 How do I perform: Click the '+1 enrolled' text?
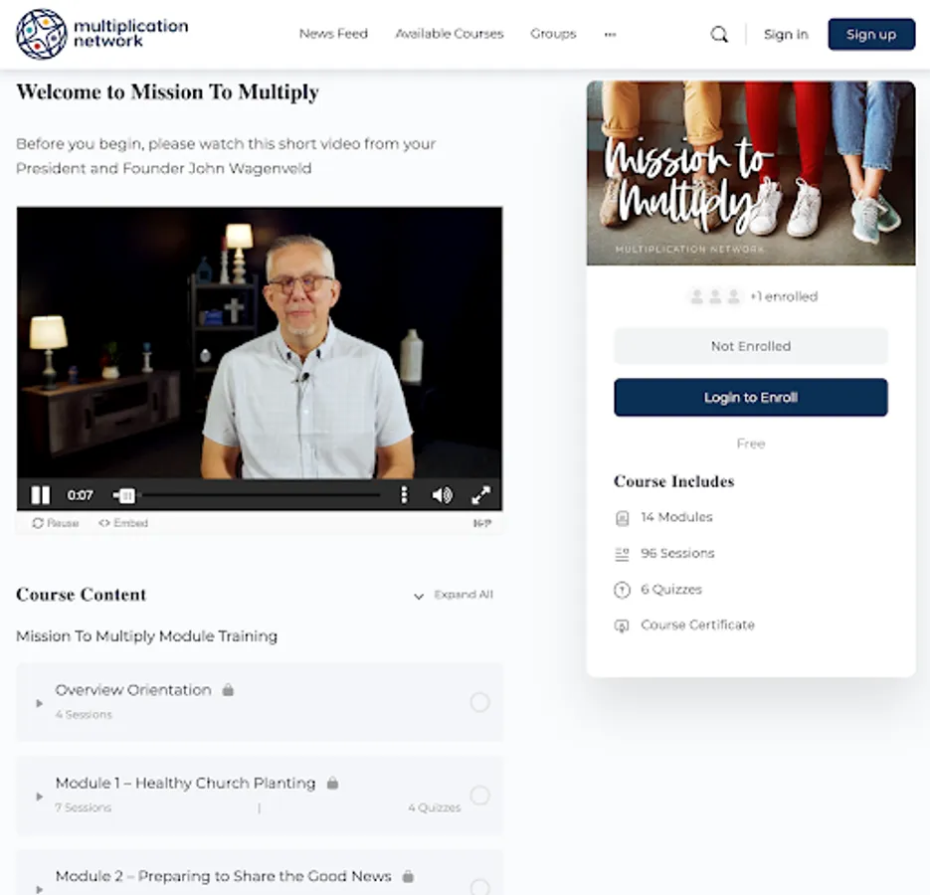tap(784, 296)
